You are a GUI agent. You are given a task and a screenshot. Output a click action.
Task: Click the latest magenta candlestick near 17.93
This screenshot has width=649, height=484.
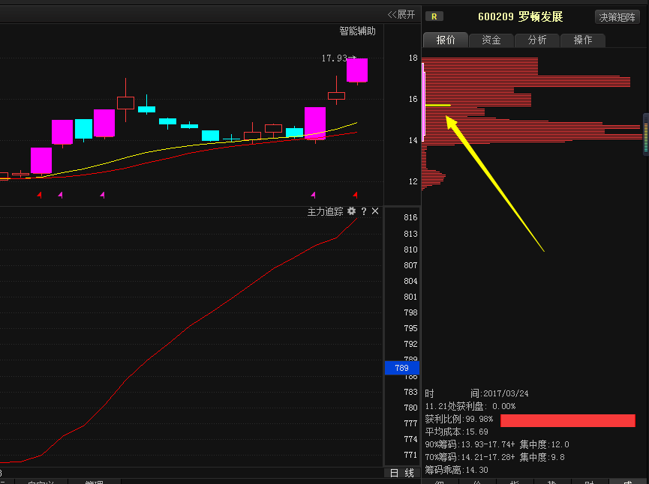(x=357, y=70)
